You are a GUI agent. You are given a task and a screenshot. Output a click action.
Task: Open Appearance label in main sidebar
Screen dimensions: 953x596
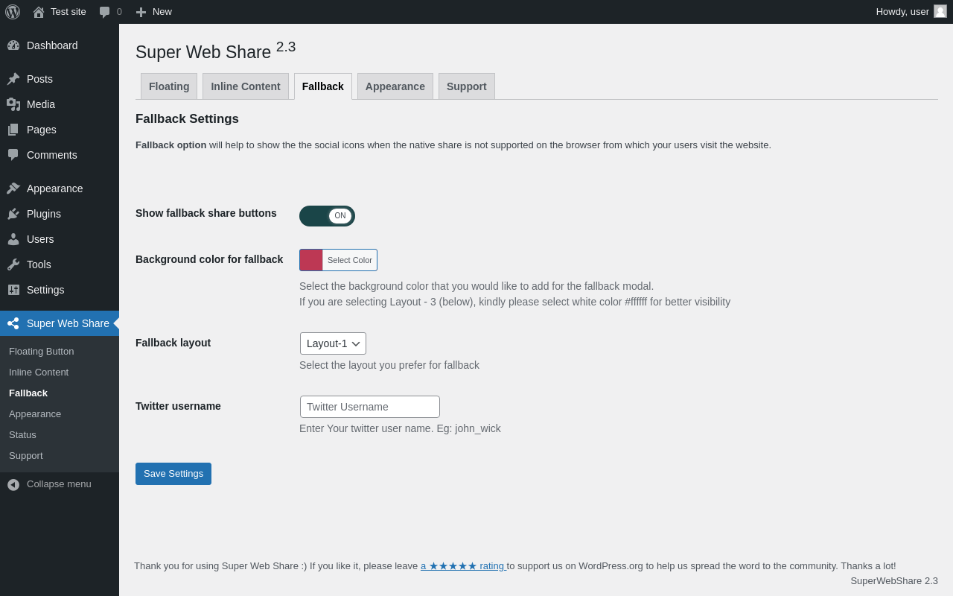[x=55, y=188]
